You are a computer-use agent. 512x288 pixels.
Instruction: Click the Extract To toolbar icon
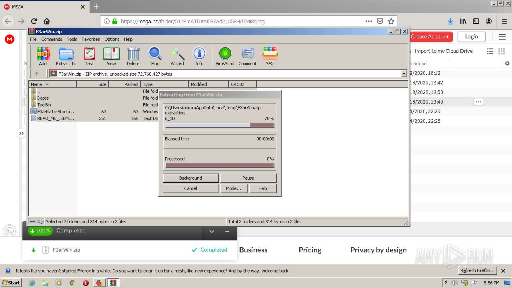pyautogui.click(x=66, y=56)
